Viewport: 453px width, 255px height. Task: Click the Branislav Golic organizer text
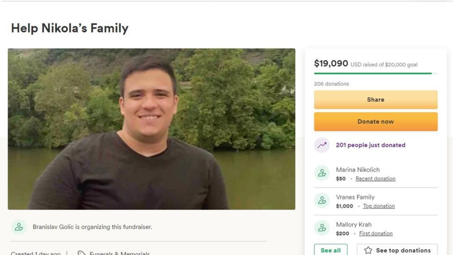click(x=92, y=227)
